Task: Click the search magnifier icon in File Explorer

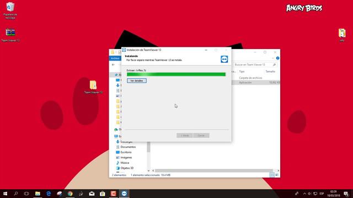Action: (x=274, y=65)
